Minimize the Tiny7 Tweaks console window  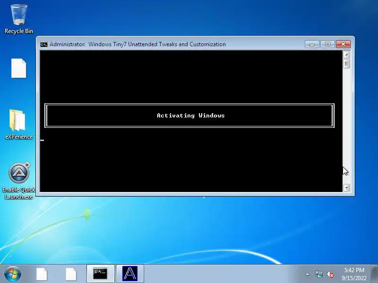pyautogui.click(x=312, y=44)
